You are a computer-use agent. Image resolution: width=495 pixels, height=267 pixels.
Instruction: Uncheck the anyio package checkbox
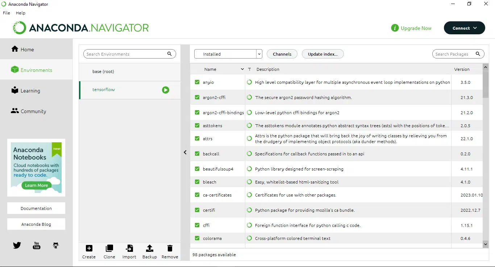click(x=197, y=82)
